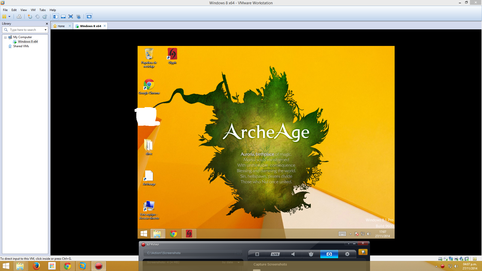The height and width of the screenshot is (271, 482).
Task: Open Action! video recording tab
Action: (x=257, y=254)
